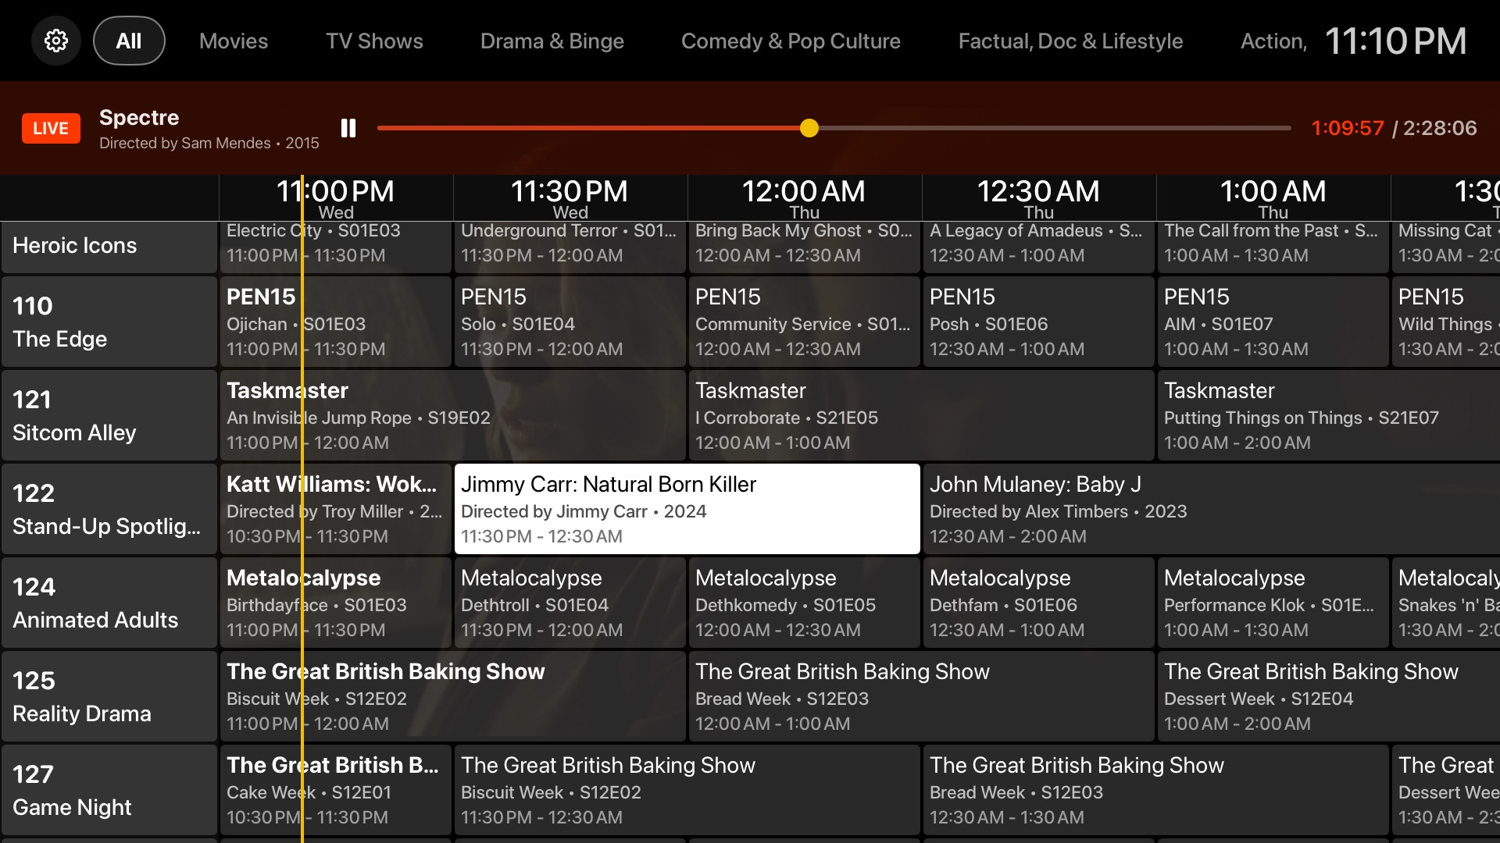Open Jimmy Carr: Natural Born Killer
This screenshot has width=1500, height=843.
(x=687, y=509)
